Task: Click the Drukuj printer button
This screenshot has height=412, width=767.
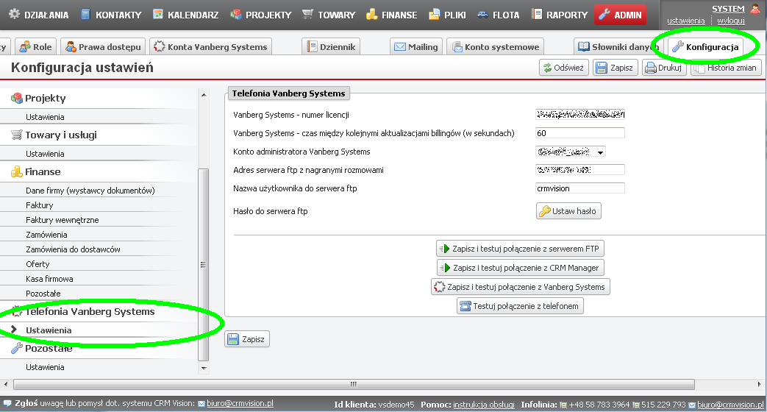Action: [665, 68]
